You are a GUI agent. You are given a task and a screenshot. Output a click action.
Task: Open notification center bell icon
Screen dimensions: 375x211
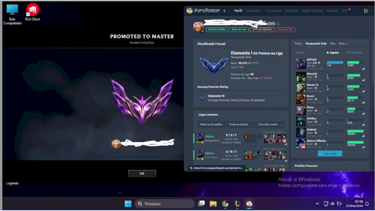tap(367, 204)
